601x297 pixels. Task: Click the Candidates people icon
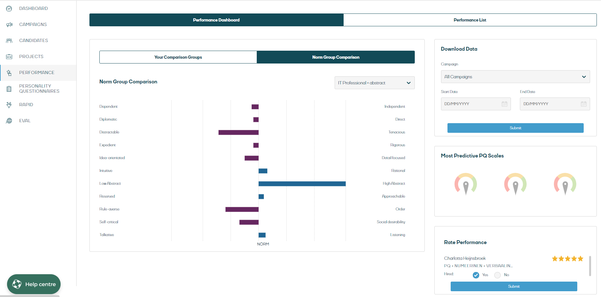pyautogui.click(x=9, y=41)
